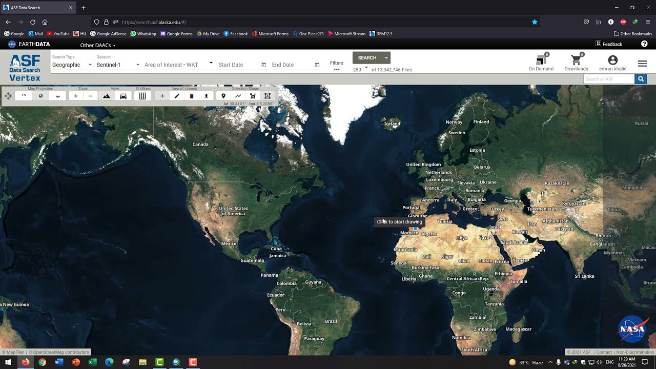Expand the SEARCH button dropdown arrow
This screenshot has width=656, height=369.
386,58
